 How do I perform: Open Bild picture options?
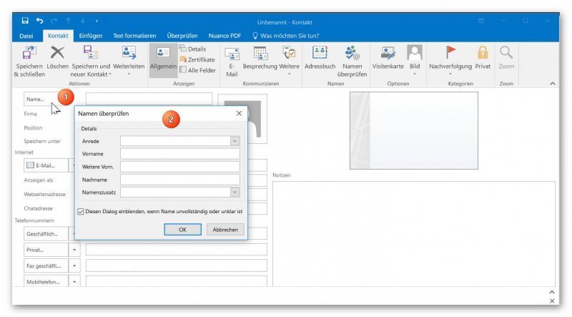click(415, 61)
